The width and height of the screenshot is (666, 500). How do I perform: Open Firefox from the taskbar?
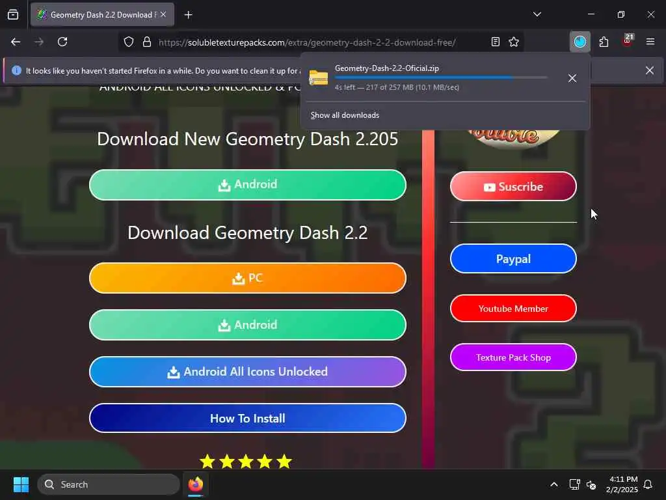[x=196, y=484]
